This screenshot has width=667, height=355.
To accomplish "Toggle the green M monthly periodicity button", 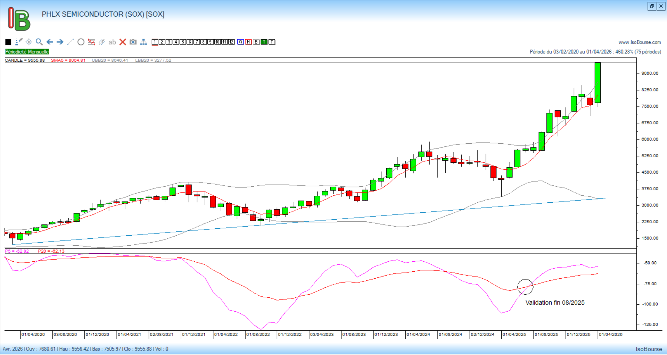I will [x=264, y=42].
